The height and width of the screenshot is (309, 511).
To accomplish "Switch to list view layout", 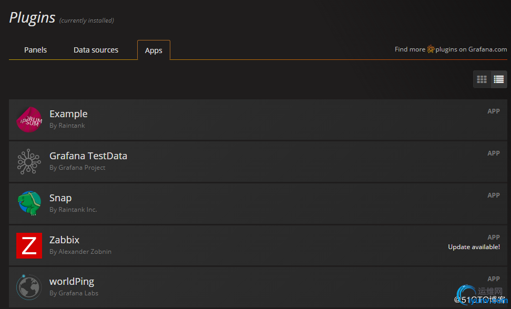I will (x=499, y=79).
